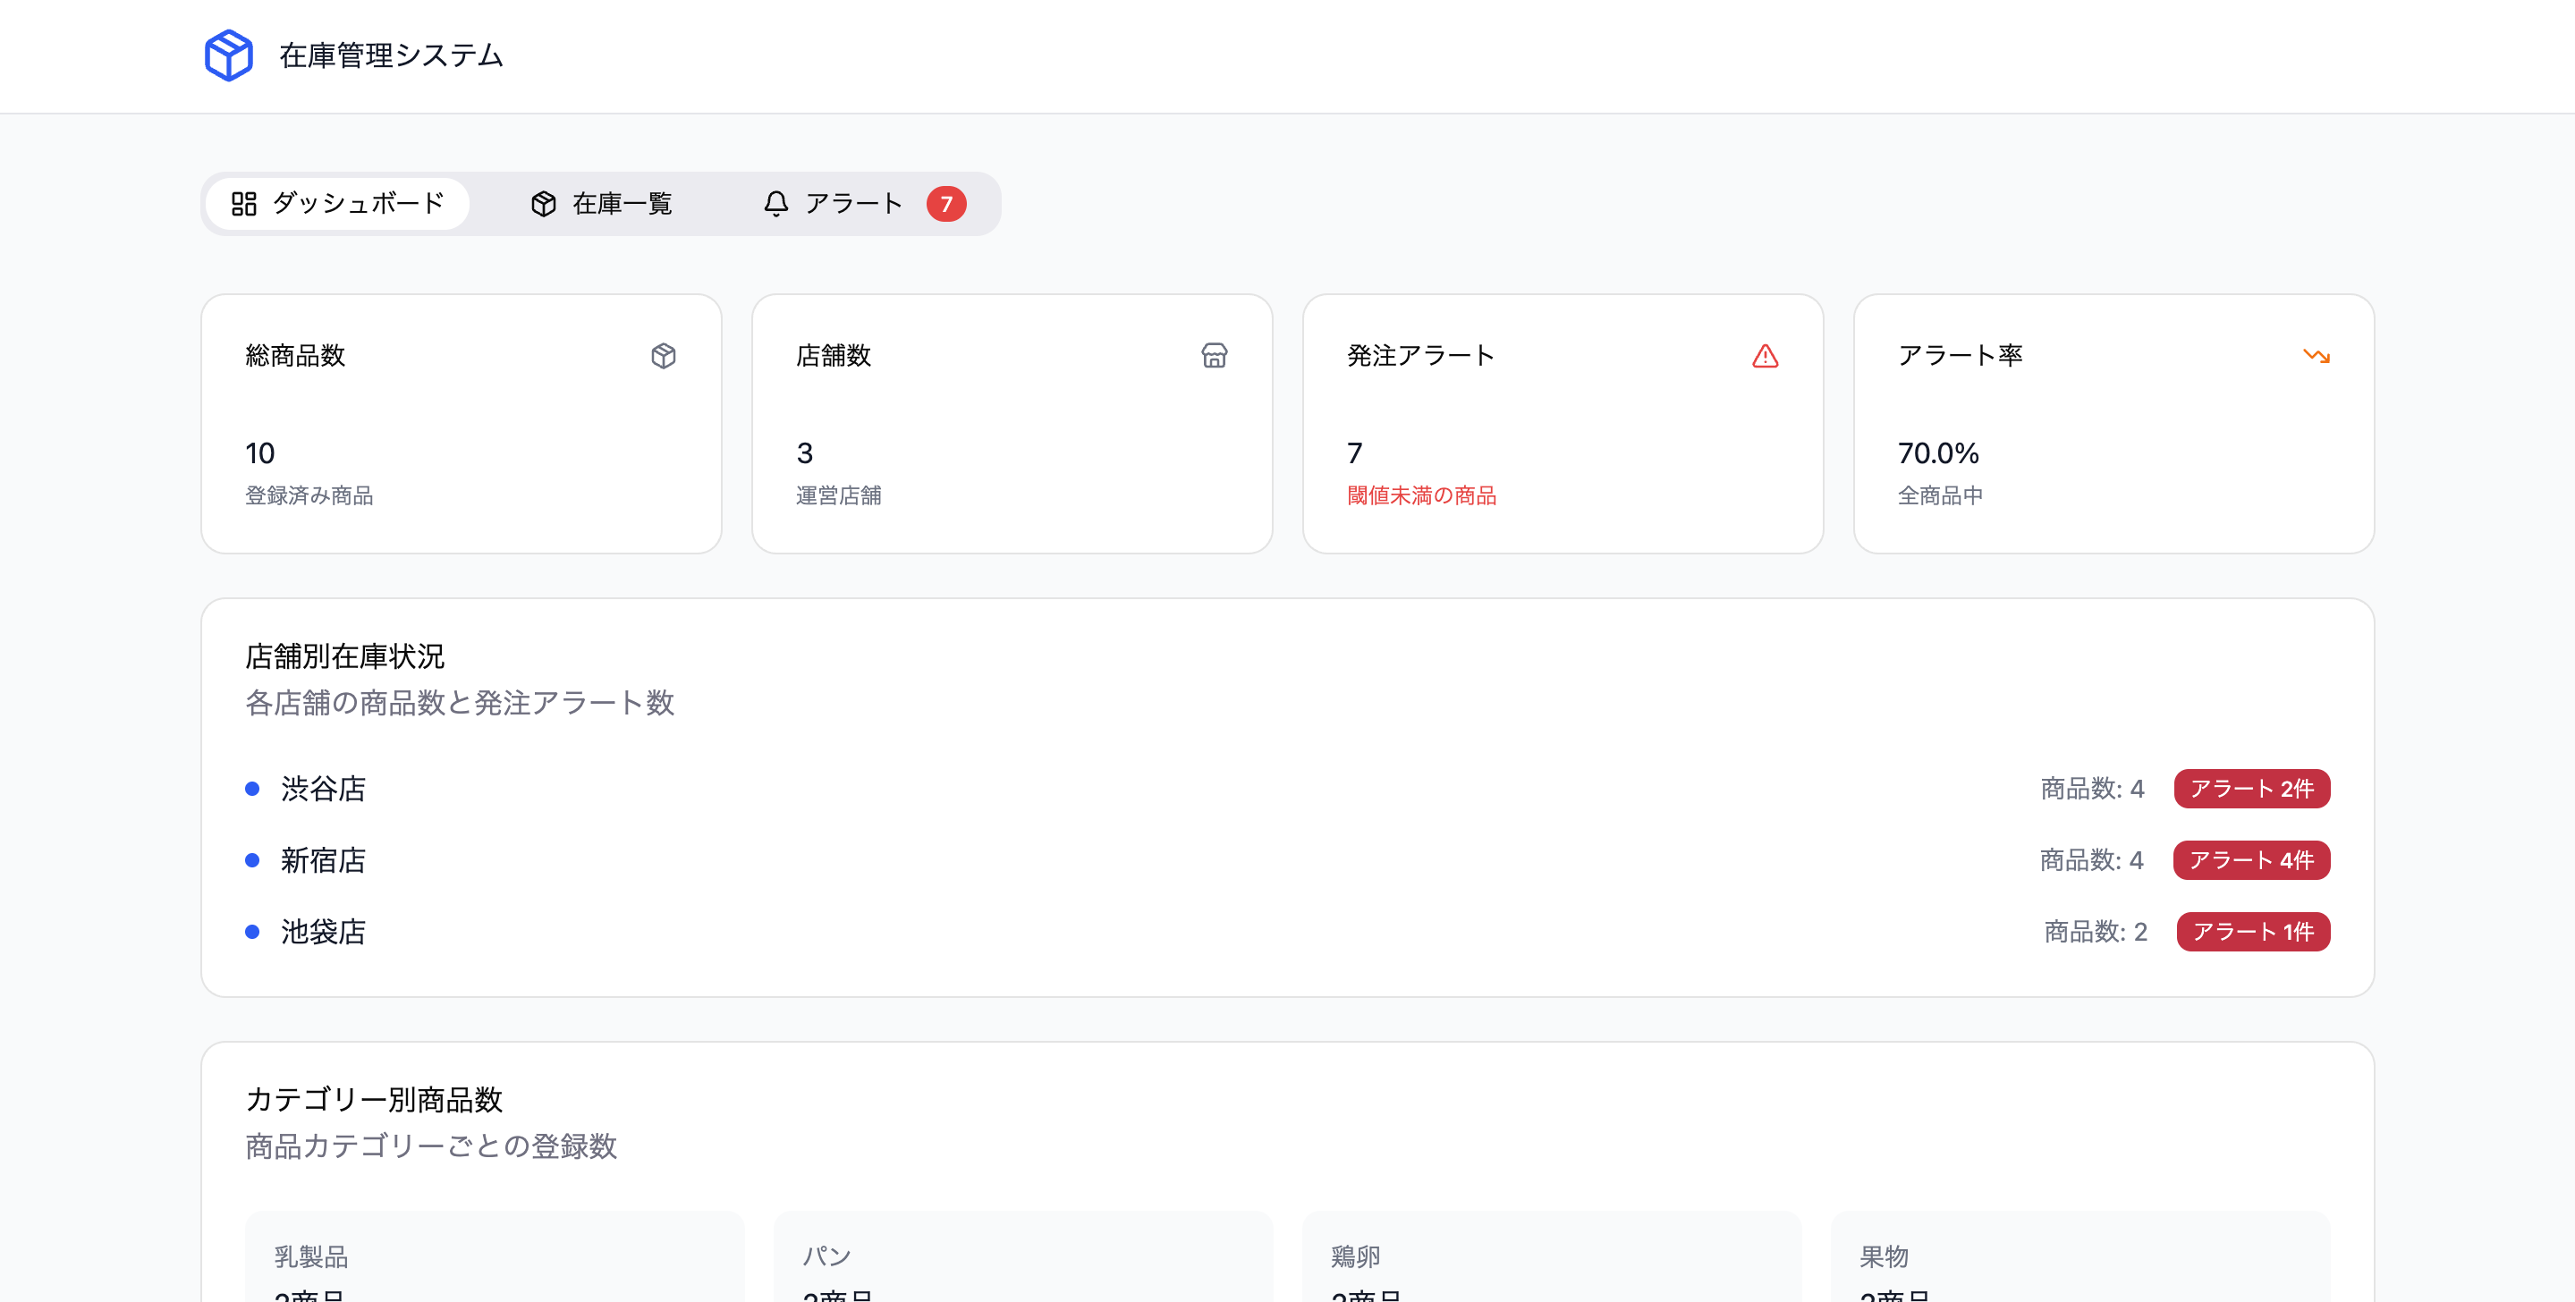
Task: Click the 70.0% alert rate value
Action: (1939, 452)
